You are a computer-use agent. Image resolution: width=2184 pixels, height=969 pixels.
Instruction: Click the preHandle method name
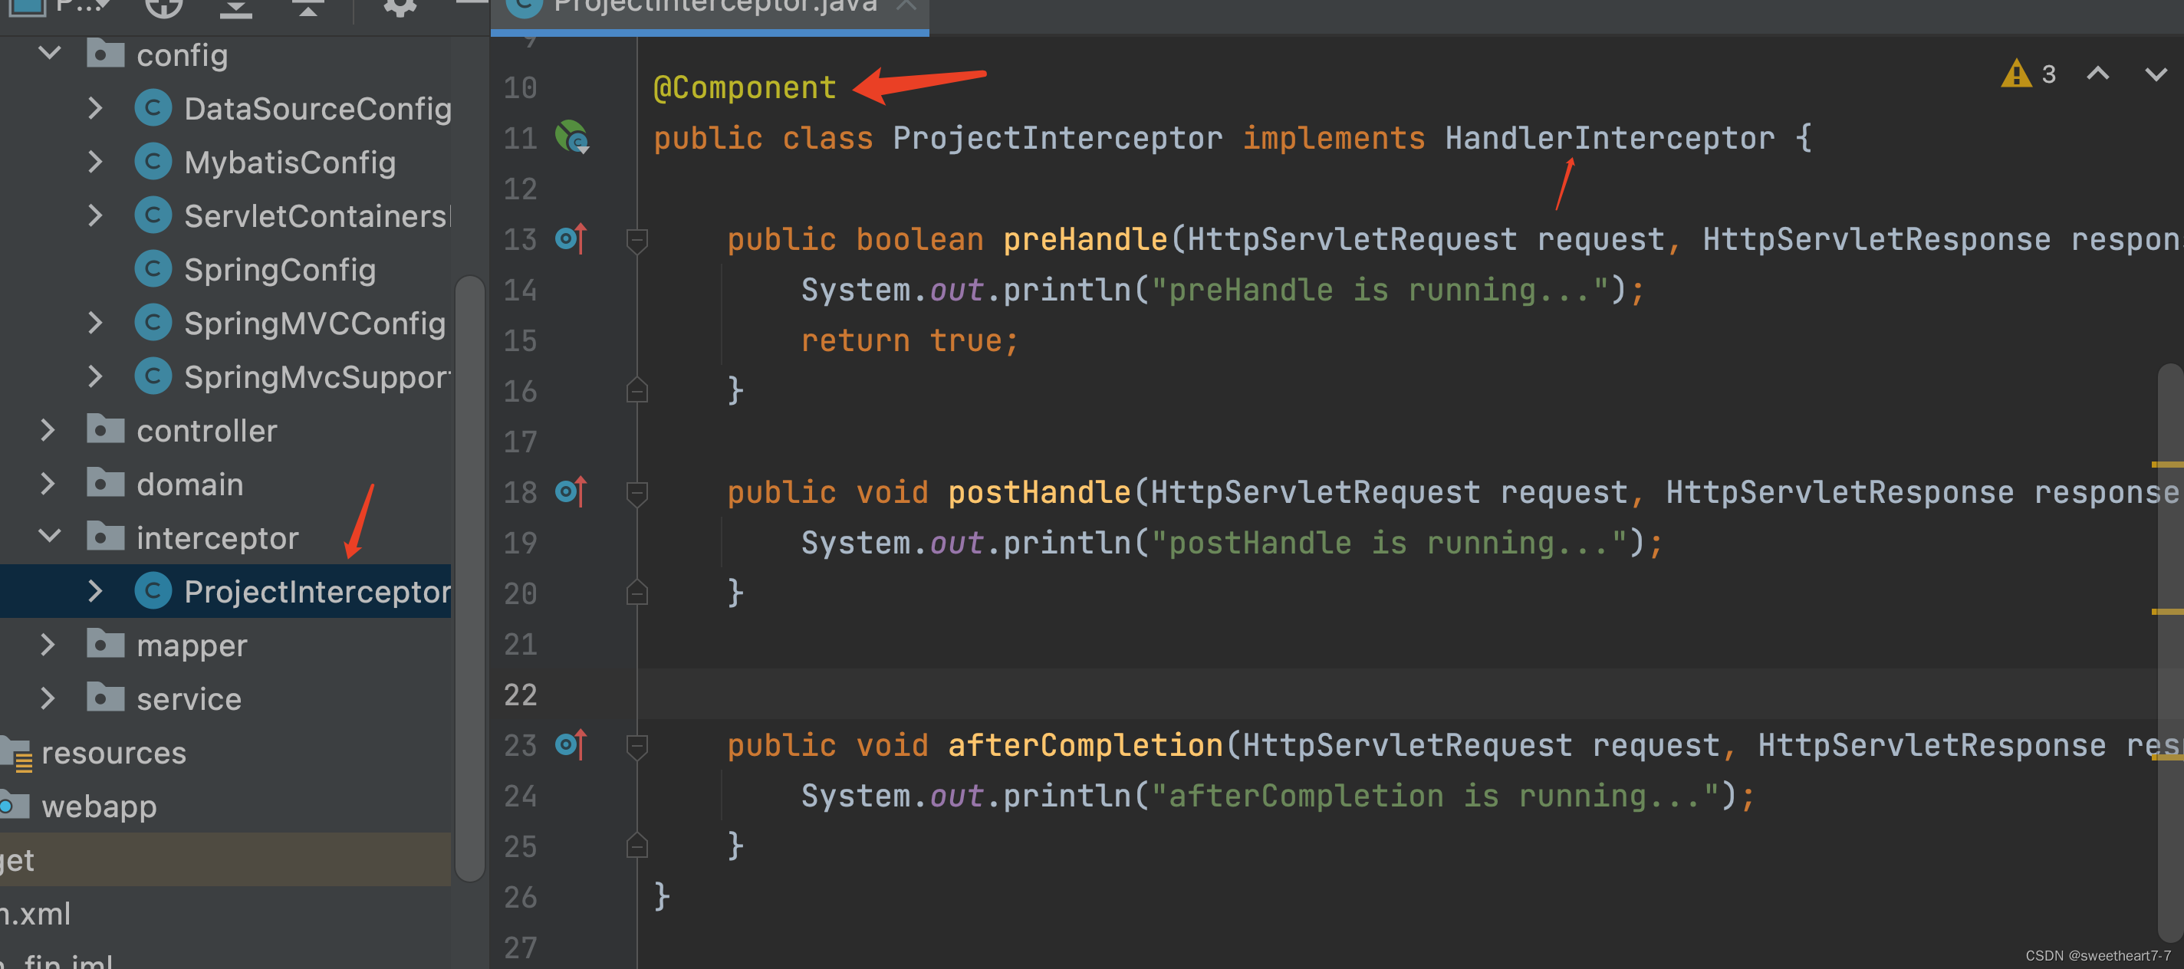tap(1084, 239)
